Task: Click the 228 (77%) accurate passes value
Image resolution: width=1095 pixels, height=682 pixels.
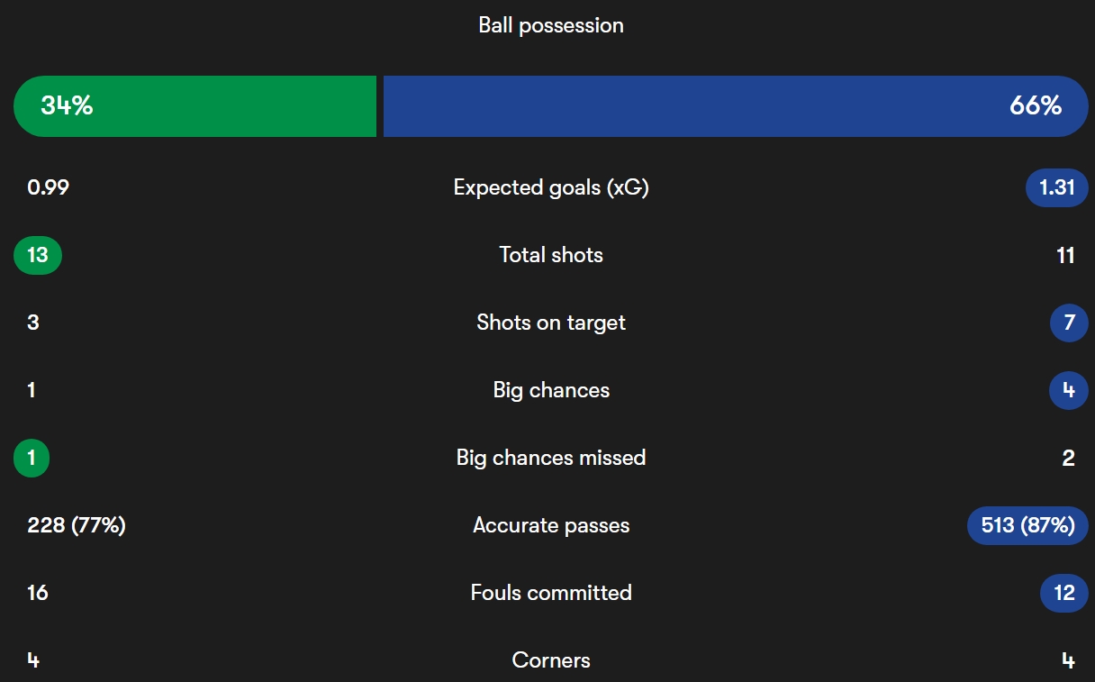Action: tap(77, 525)
